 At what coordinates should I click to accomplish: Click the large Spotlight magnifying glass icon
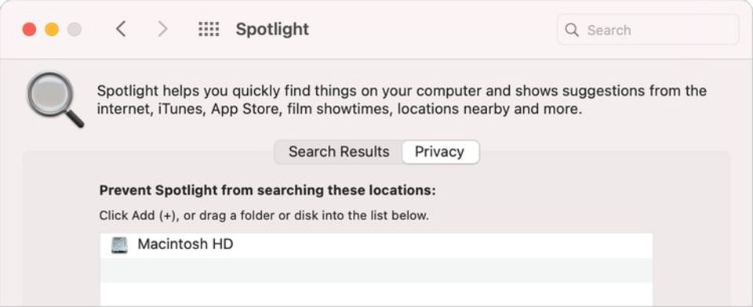pos(54,99)
